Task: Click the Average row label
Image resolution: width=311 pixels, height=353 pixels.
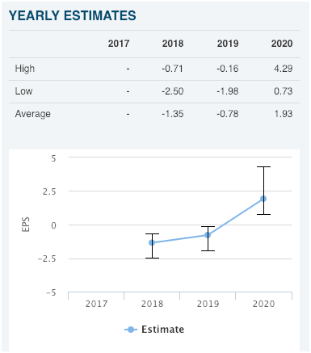Action: 33,114
